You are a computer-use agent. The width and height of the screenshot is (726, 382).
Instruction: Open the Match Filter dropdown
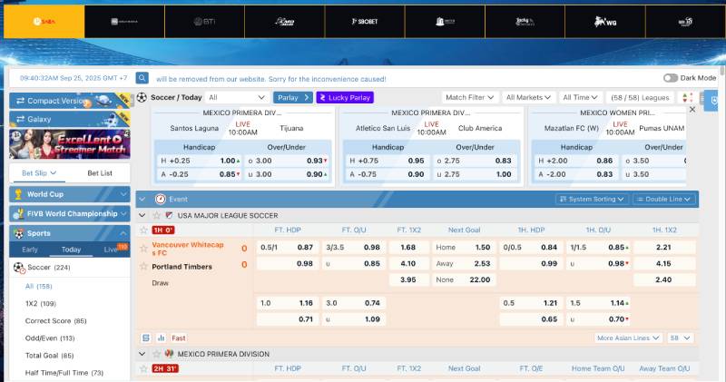[470, 97]
